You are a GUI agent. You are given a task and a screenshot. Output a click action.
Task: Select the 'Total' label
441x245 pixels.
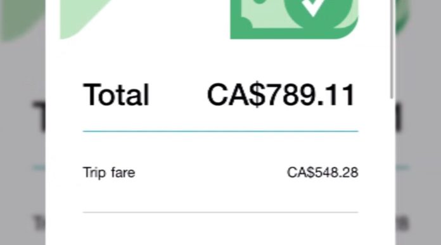[x=116, y=95]
